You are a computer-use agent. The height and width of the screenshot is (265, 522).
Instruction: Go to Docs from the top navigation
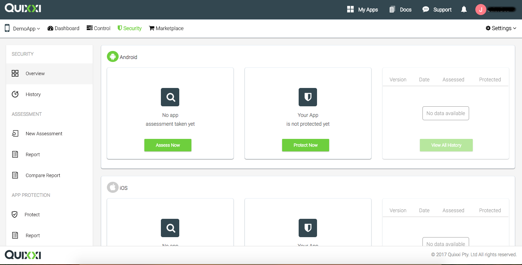[x=400, y=10]
